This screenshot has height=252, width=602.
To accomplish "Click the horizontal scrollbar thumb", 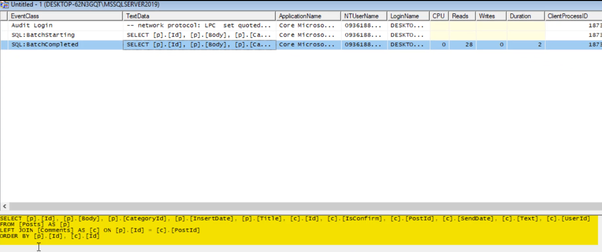I will 306,206.
